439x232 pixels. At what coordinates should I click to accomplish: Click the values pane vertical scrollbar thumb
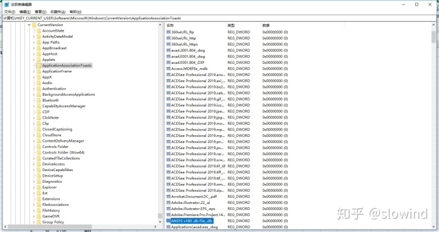tap(434, 37)
